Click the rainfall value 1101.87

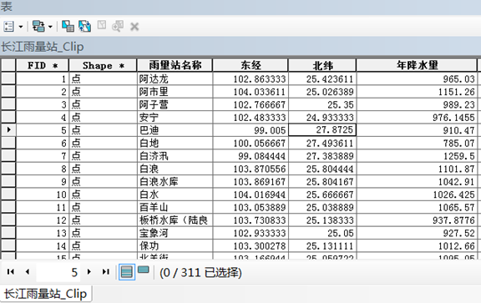[456, 169]
